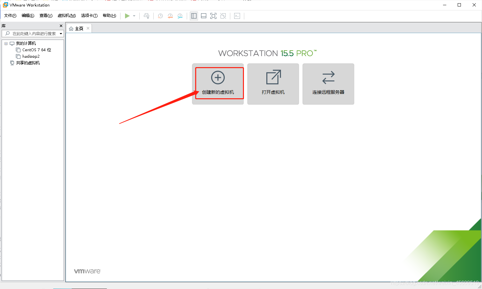This screenshot has height=289, width=482.
Task: Click the take snapshot clock icon
Action: pos(160,16)
